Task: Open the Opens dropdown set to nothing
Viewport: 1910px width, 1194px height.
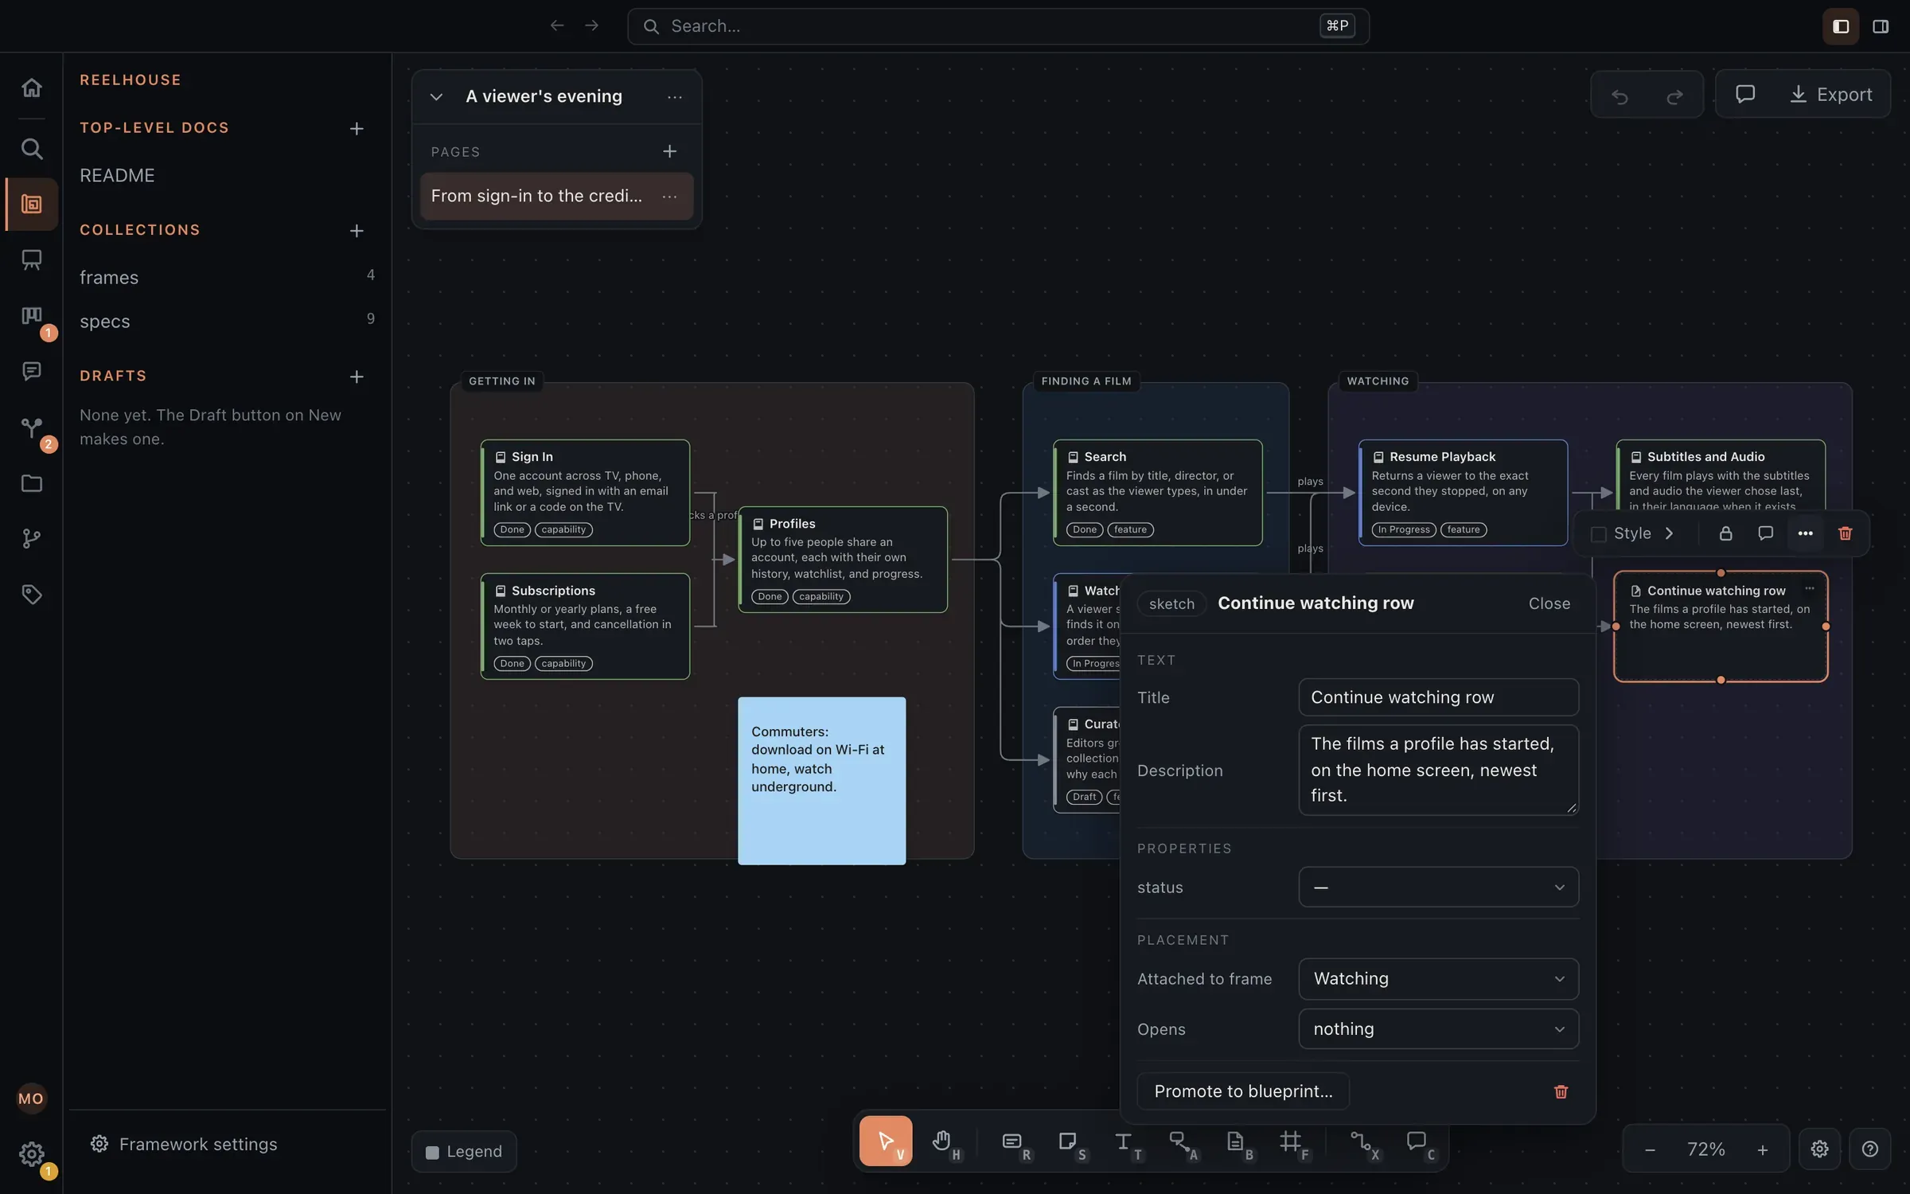Action: 1438,1028
